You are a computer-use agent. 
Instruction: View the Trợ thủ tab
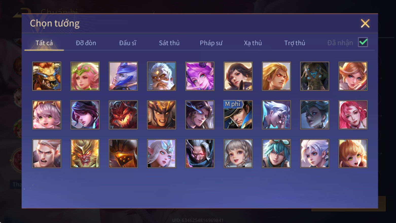pos(295,43)
